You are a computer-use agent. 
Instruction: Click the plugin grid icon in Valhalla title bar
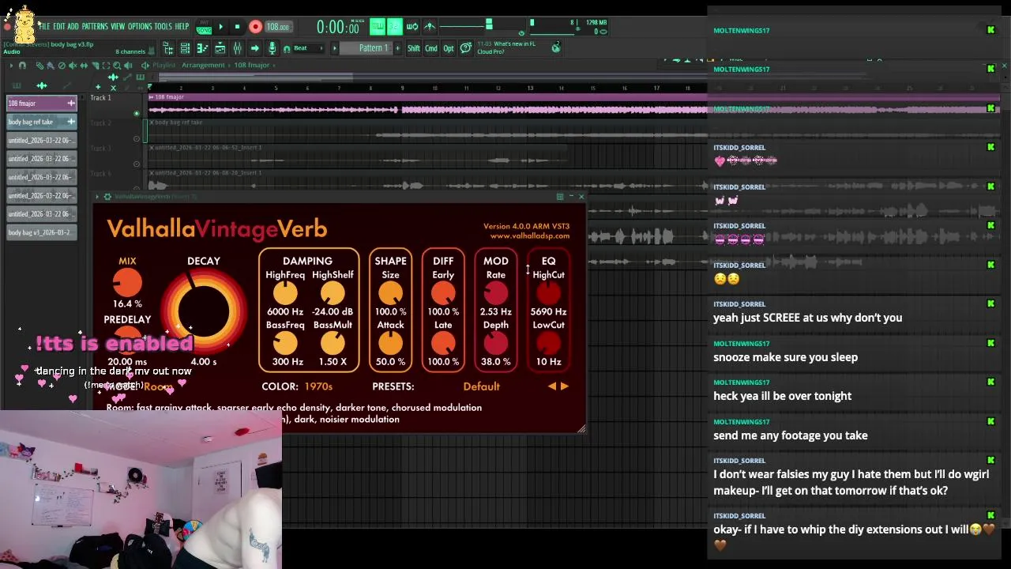[560, 196]
